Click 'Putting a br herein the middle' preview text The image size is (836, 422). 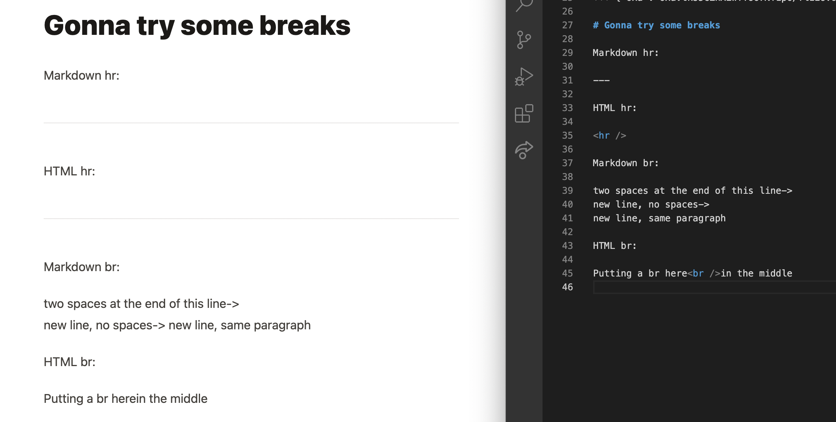click(x=125, y=399)
